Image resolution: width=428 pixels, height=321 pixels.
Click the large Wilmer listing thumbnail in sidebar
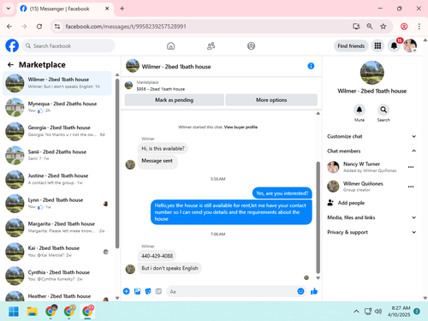click(x=372, y=73)
